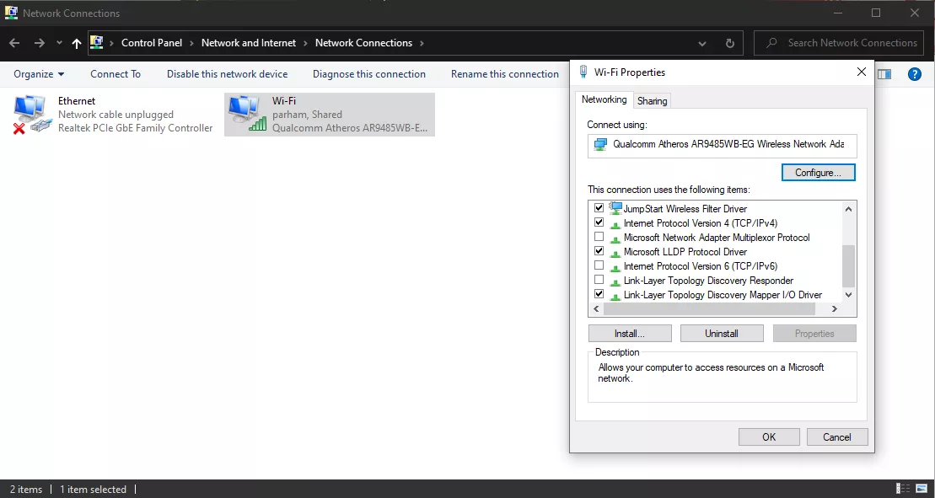Click the Uninstall button

722,334
